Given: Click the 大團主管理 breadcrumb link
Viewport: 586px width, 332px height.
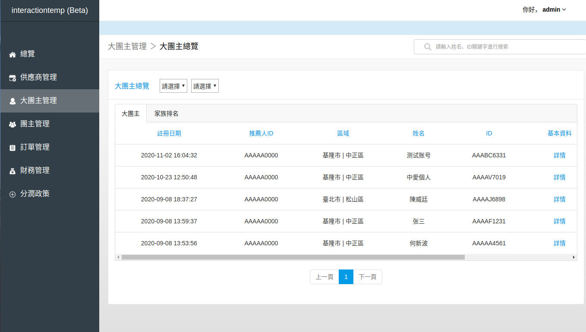Looking at the screenshot, I should [127, 46].
